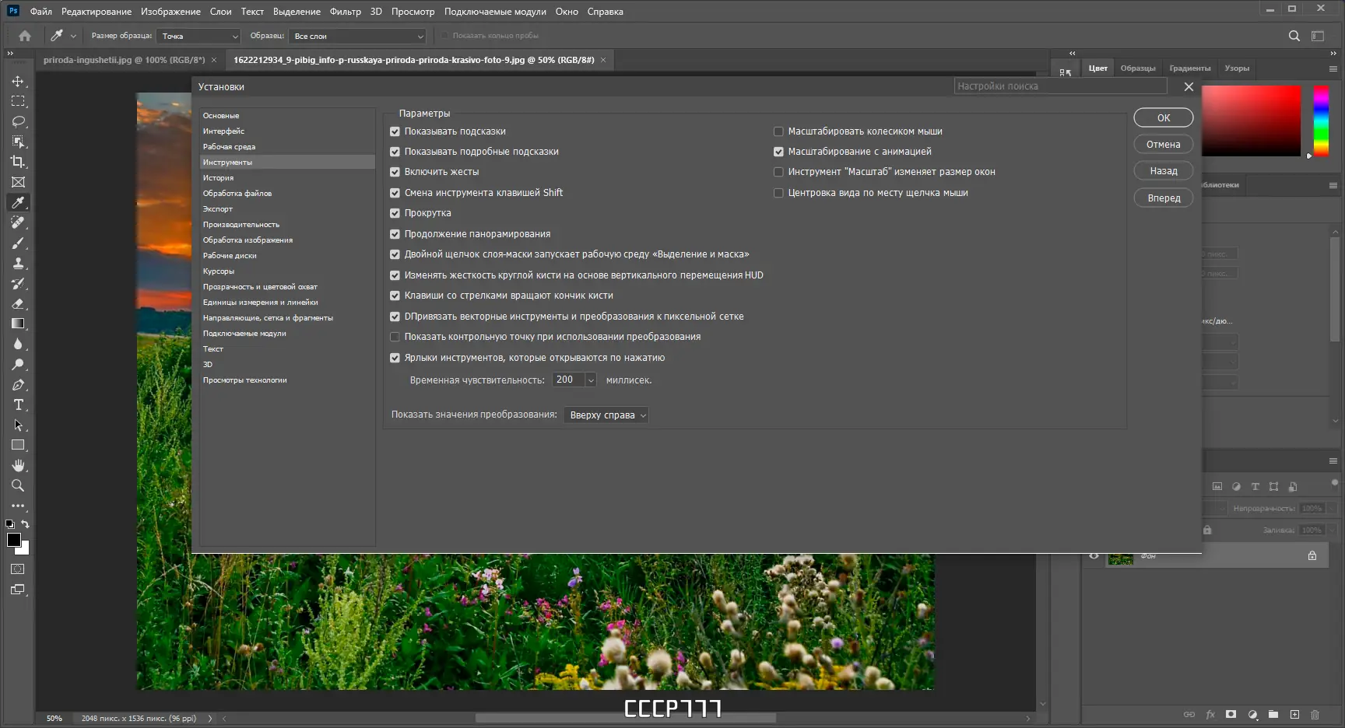1345x728 pixels.
Task: Select the Lasso tool
Action: point(18,121)
